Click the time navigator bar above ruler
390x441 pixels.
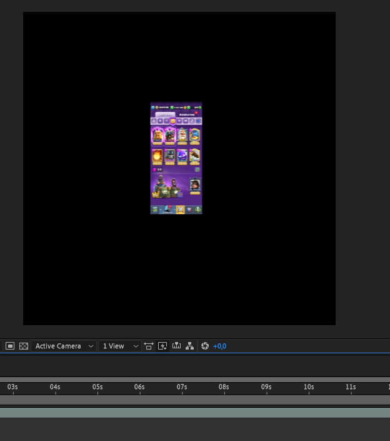195,380
